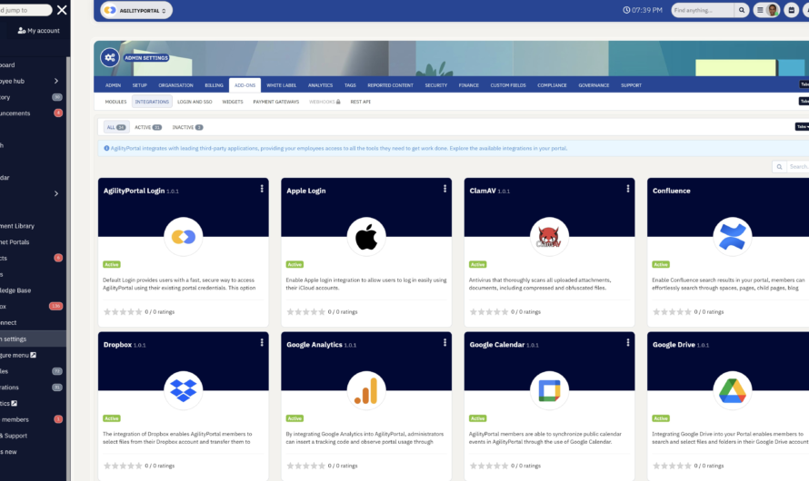Open the Organisation tab
Viewport: 809px width, 481px height.
coord(175,85)
